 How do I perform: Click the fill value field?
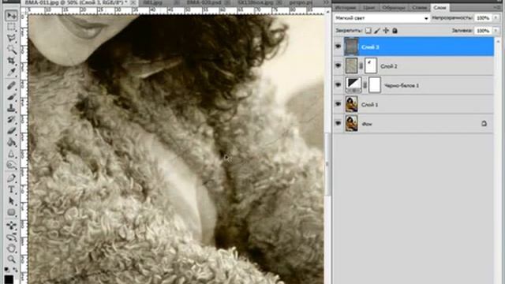point(483,31)
